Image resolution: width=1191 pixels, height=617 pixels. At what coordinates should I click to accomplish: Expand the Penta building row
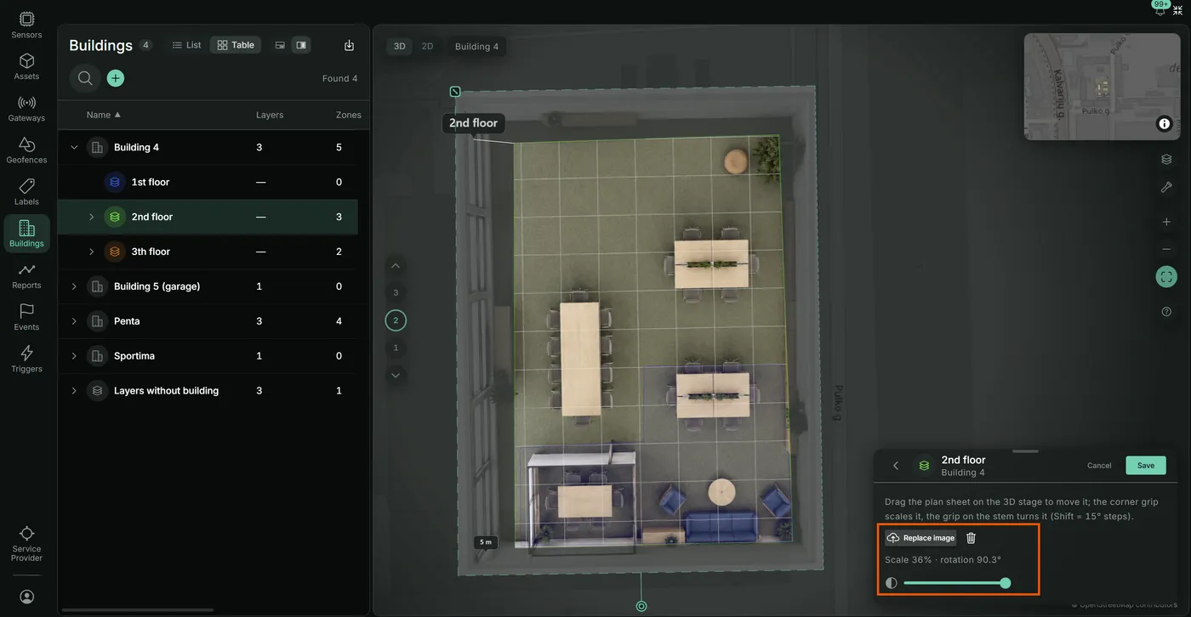[74, 321]
